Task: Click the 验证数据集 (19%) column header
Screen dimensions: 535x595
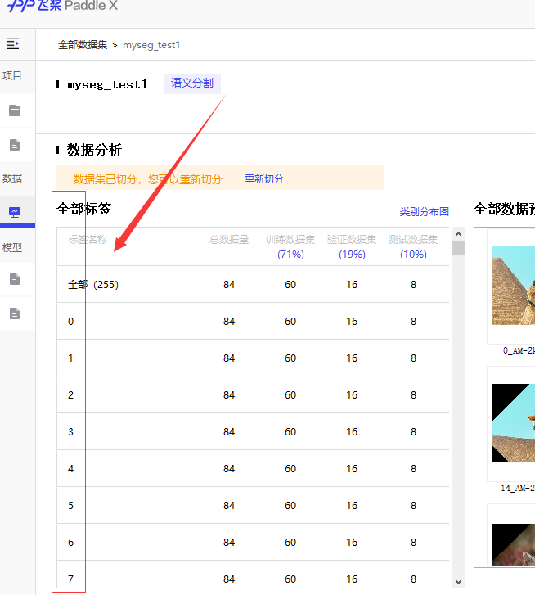Action: point(352,246)
